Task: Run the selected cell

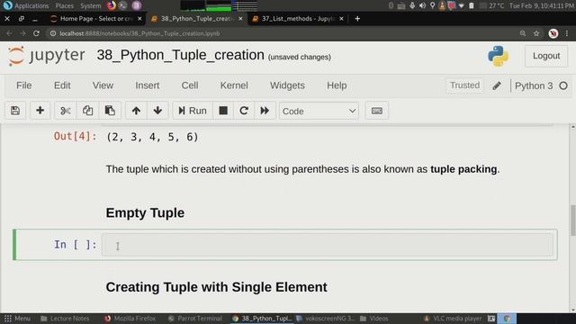Action: [192, 111]
